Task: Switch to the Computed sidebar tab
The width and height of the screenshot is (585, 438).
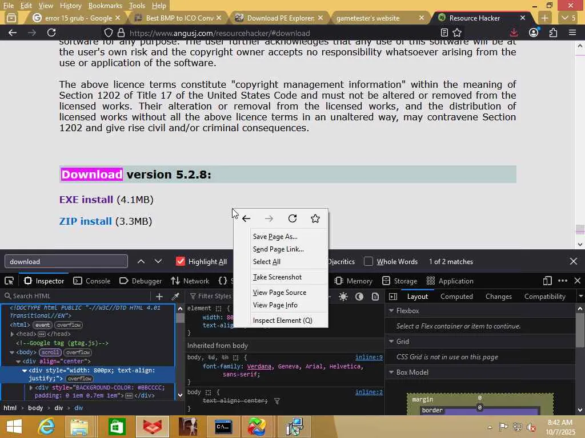Action: (456, 297)
